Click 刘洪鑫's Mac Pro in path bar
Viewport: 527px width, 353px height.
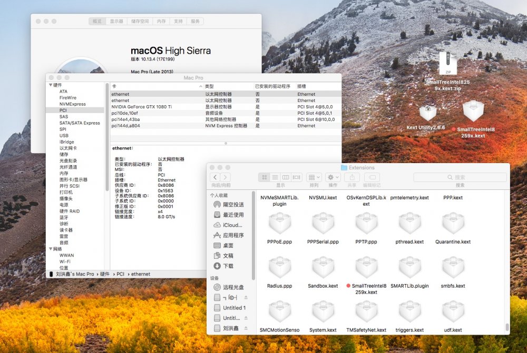point(75,274)
